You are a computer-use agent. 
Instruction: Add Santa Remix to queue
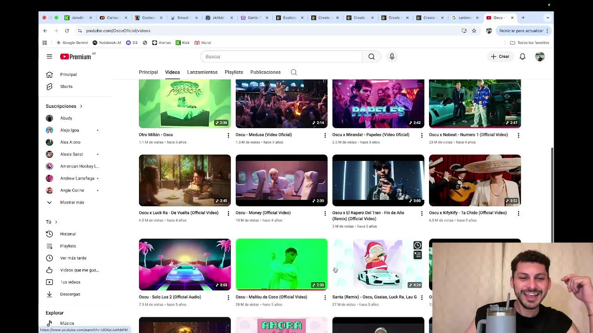[x=417, y=255]
